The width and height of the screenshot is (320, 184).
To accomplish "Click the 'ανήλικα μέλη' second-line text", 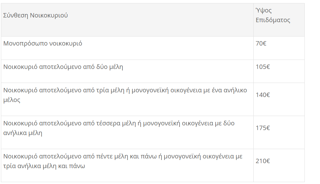I will (x=23, y=133).
